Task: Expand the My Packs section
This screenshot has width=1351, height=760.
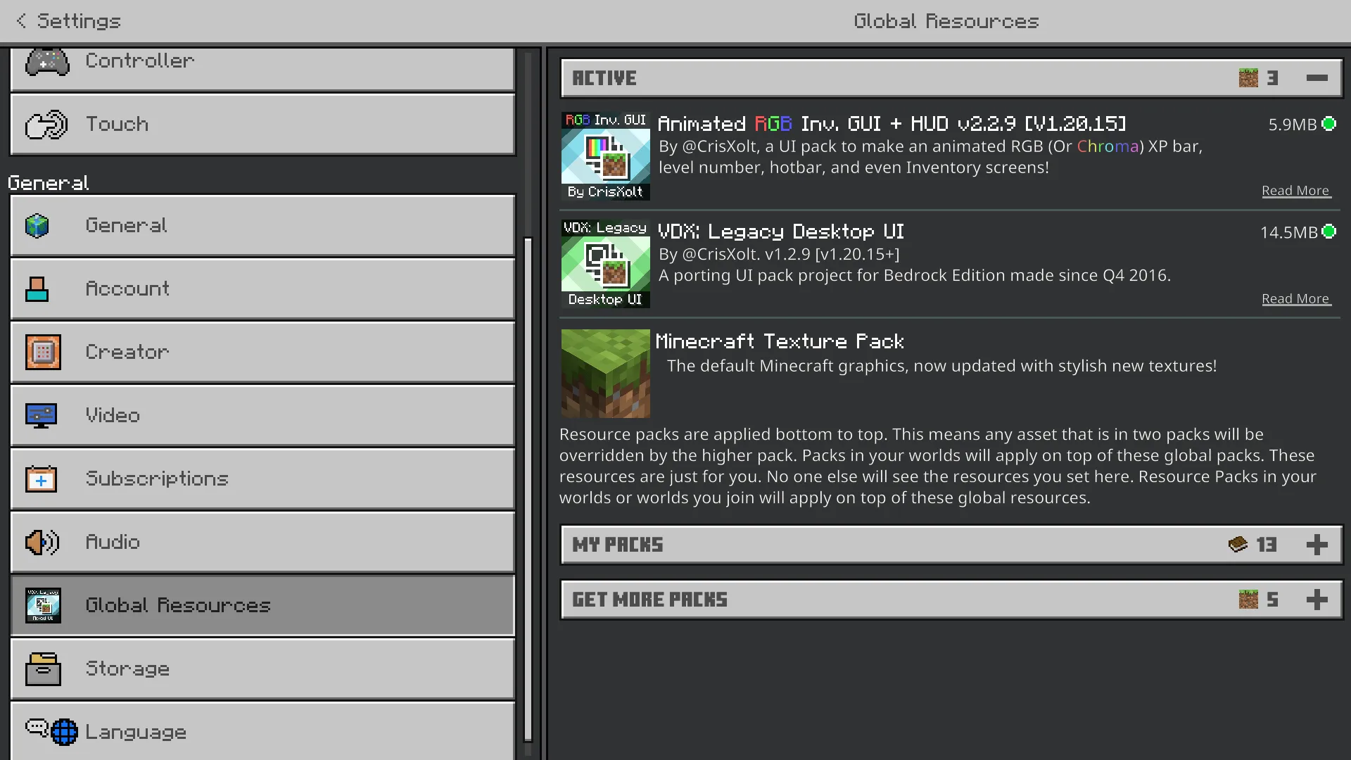Action: pos(1317,545)
